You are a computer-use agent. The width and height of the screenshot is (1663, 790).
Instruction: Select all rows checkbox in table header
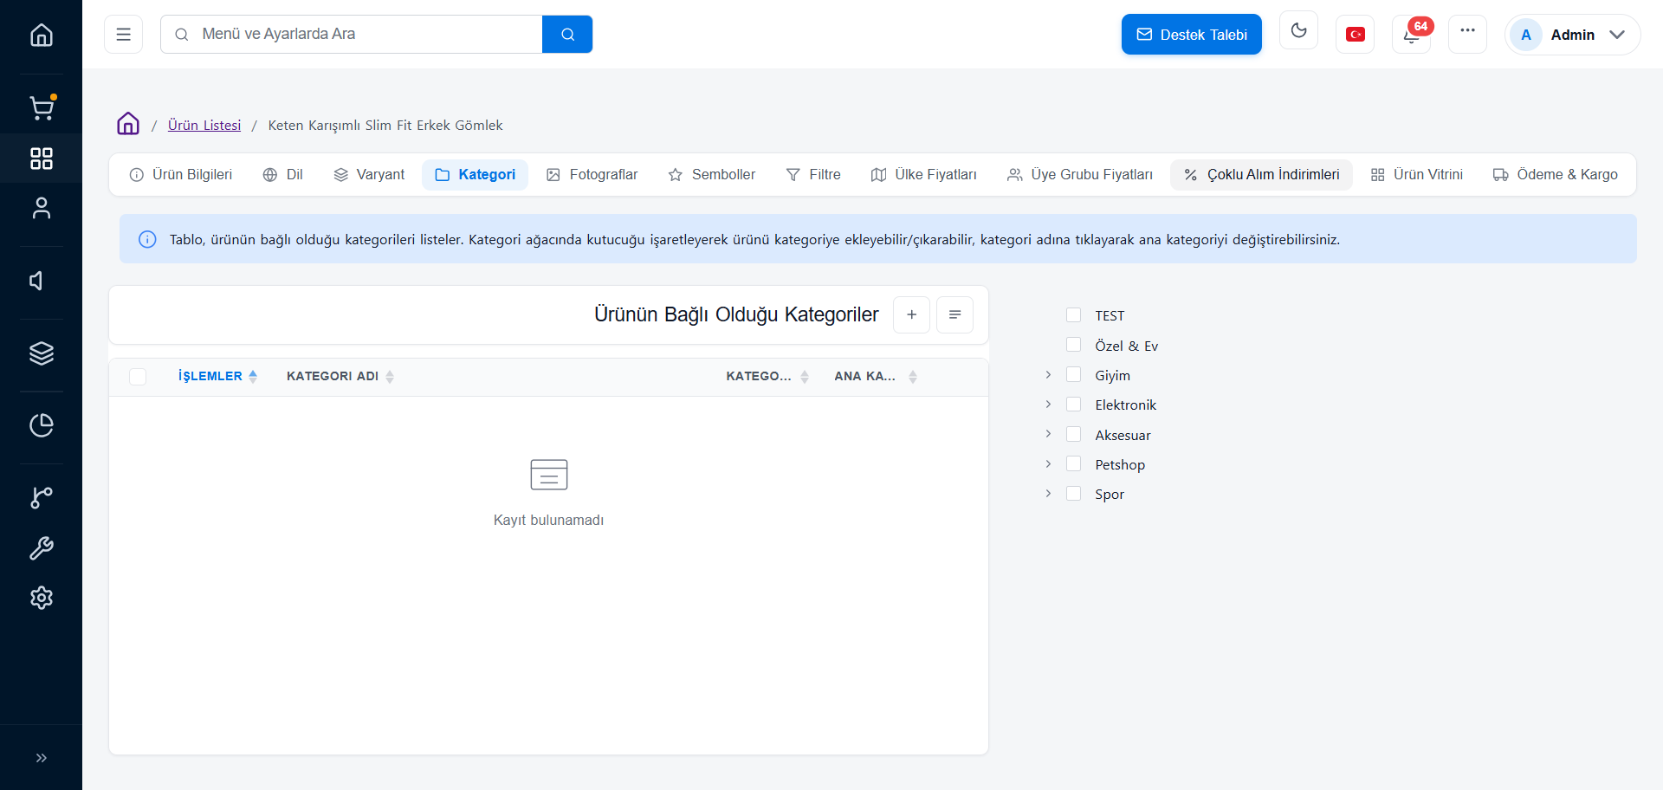click(138, 377)
